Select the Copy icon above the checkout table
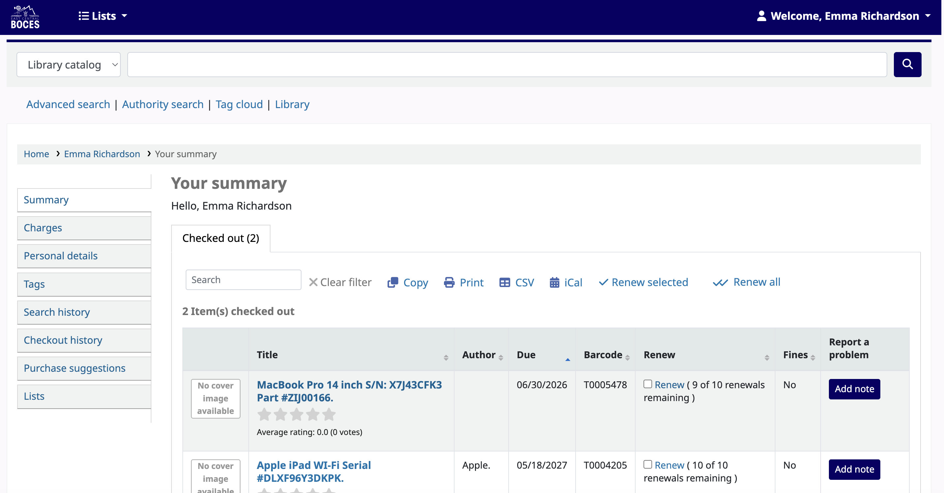This screenshot has width=944, height=493. pyautogui.click(x=392, y=282)
